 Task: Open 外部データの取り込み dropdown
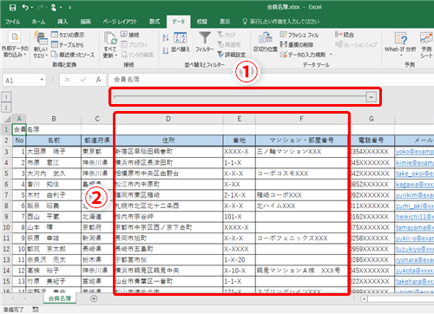[15, 45]
